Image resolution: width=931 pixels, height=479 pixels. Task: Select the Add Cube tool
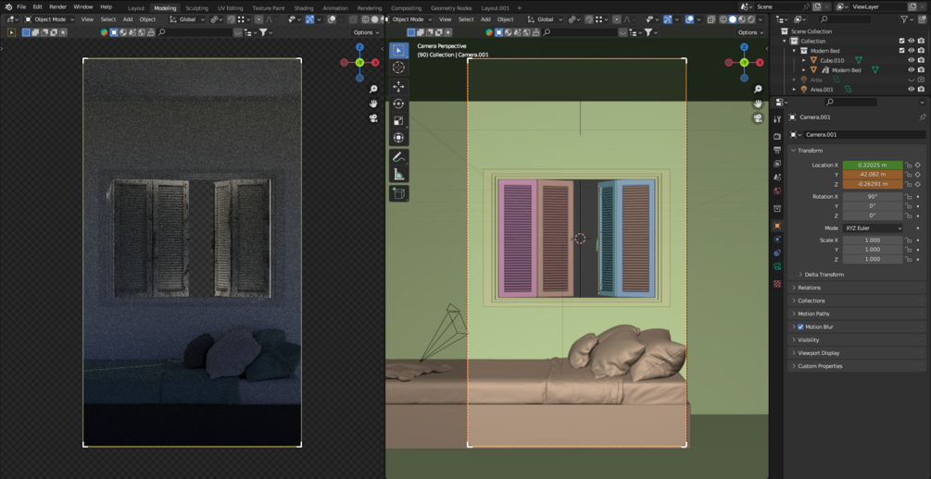click(398, 193)
